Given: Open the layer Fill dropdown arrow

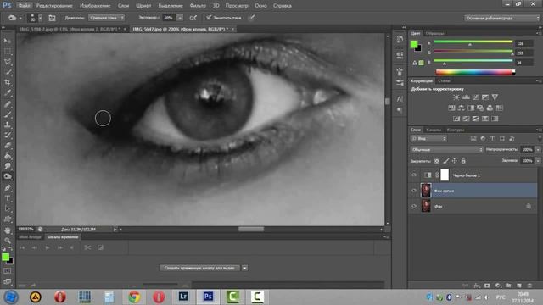Looking at the screenshot, I should coord(538,160).
